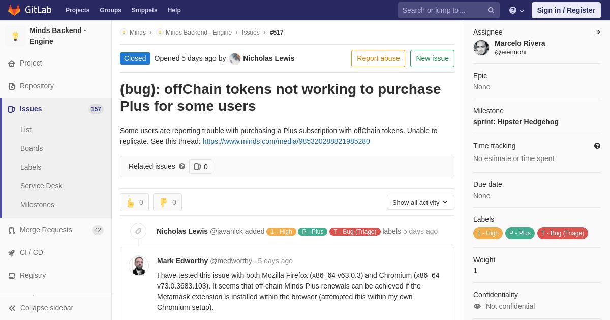Open the issues List sub-item

(x=26, y=130)
